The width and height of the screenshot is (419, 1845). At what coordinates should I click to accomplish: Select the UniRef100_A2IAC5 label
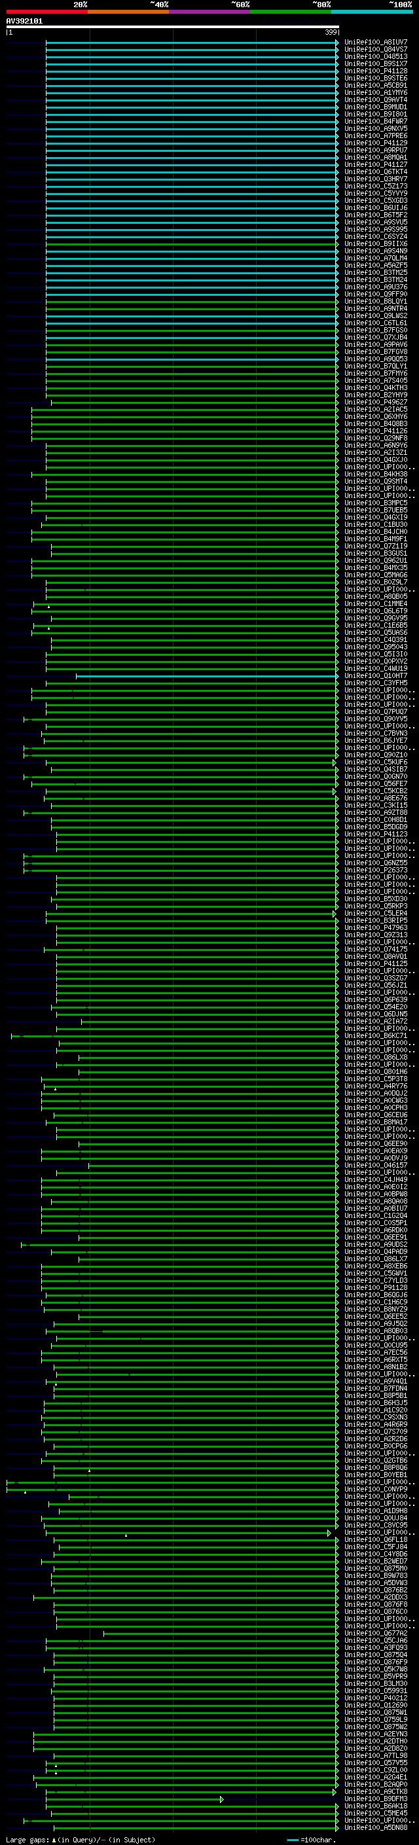(376, 409)
